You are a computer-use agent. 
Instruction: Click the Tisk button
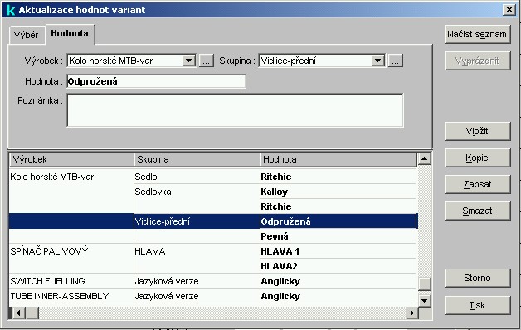[477, 305]
